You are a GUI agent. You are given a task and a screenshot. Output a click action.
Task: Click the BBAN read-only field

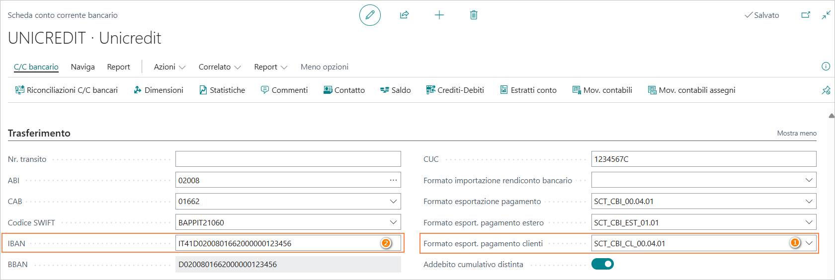(x=288, y=264)
